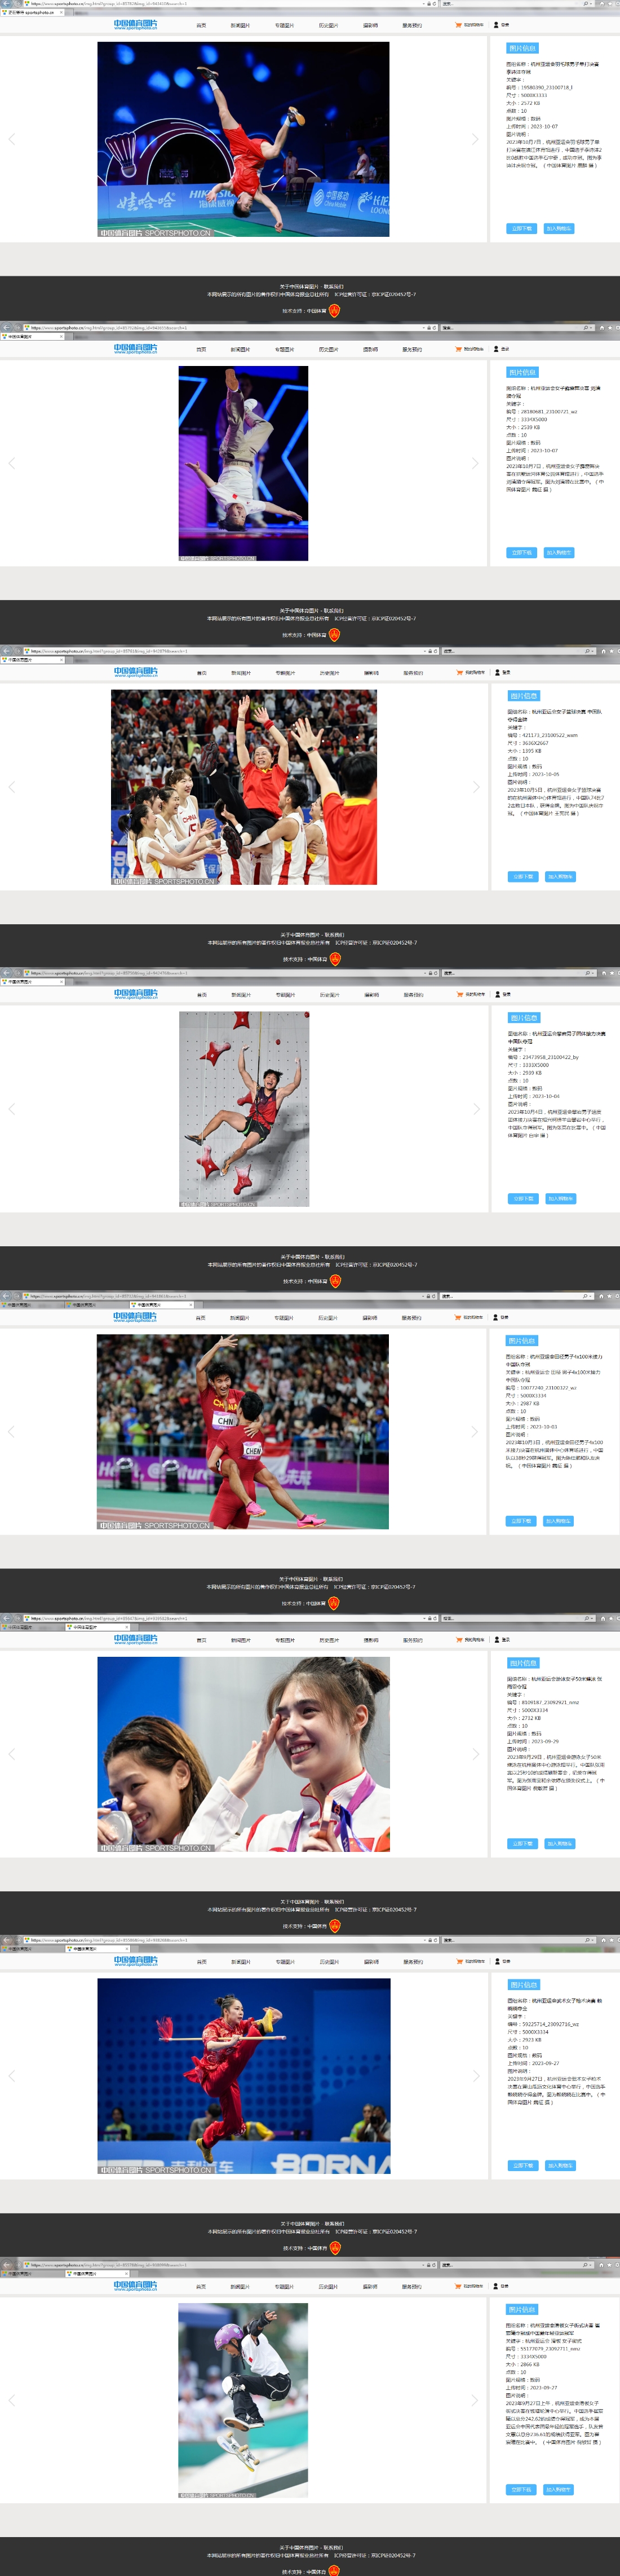Click next arrow right of breakdance photo
The height and width of the screenshot is (2576, 620).
[x=475, y=463]
